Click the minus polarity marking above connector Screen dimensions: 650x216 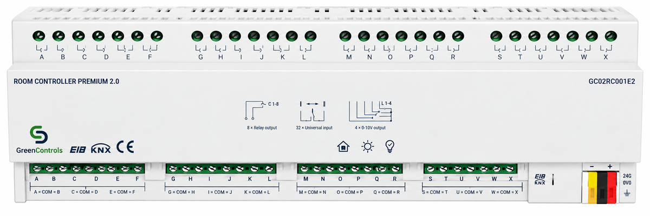tap(591, 166)
